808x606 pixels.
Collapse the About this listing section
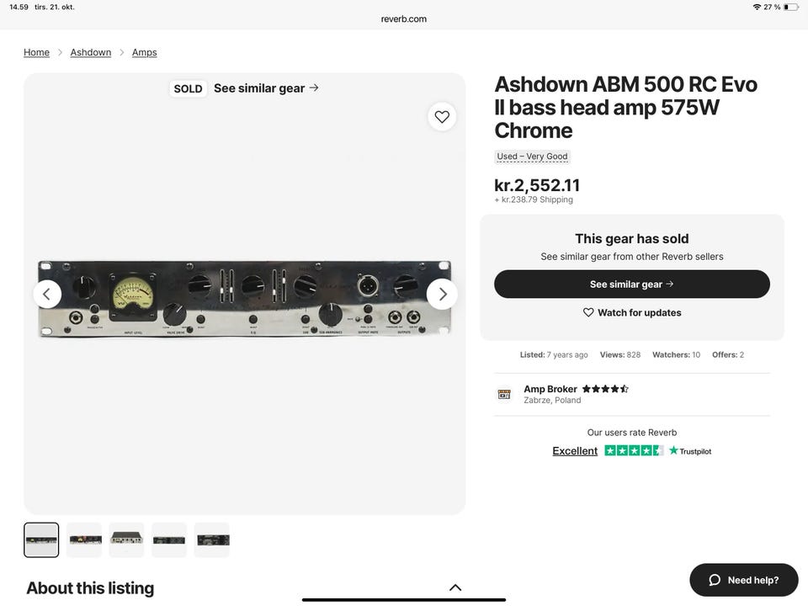pyautogui.click(x=455, y=587)
